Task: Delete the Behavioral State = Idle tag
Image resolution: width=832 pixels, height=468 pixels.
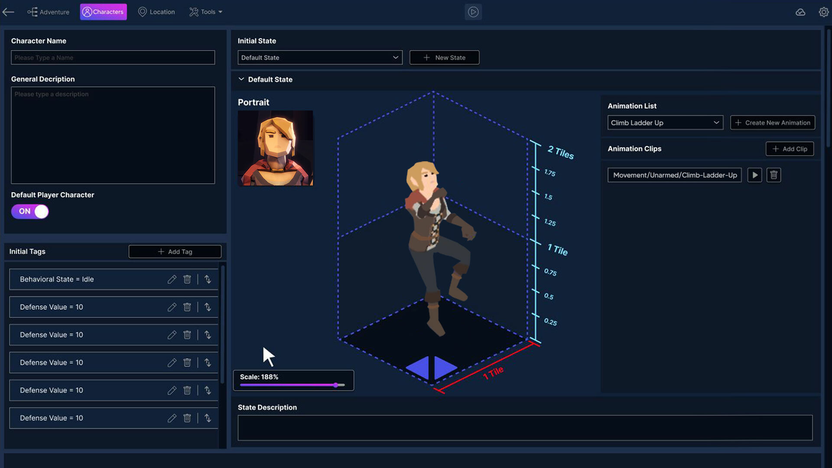Action: [x=187, y=279]
